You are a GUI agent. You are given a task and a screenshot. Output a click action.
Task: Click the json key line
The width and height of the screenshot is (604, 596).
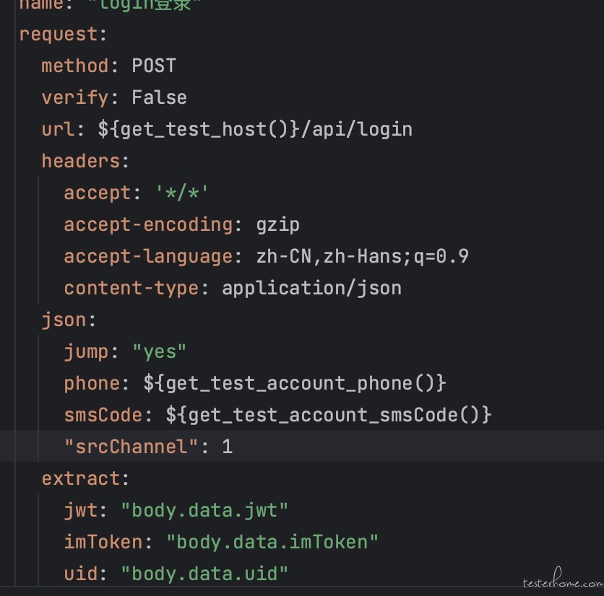(69, 320)
